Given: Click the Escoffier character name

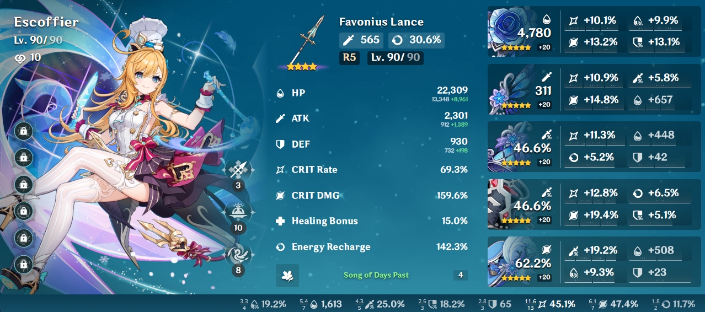Looking at the screenshot, I should tap(46, 22).
